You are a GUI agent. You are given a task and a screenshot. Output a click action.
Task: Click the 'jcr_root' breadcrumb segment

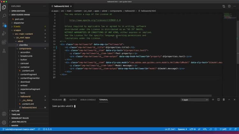[88, 11]
